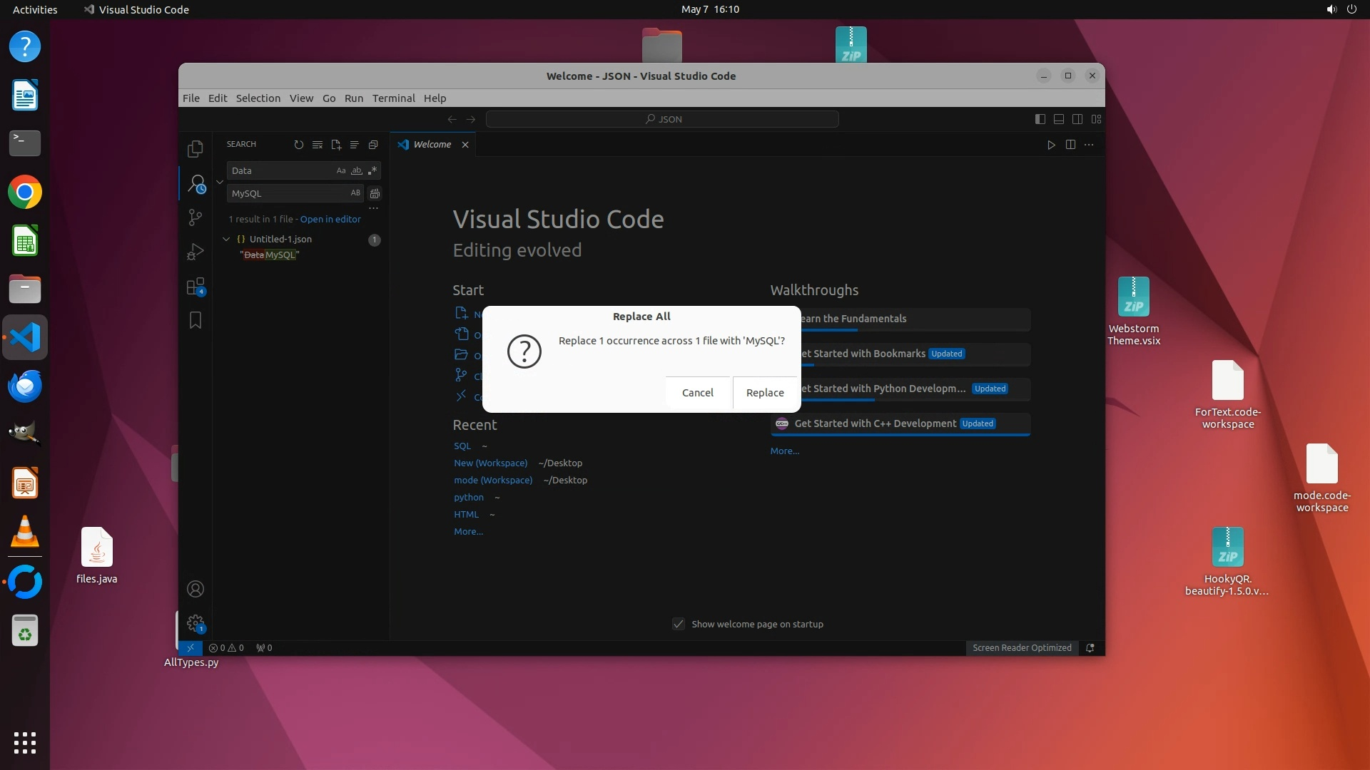1370x770 pixels.
Task: Enable Use Regular Expression toggle
Action: click(x=372, y=170)
